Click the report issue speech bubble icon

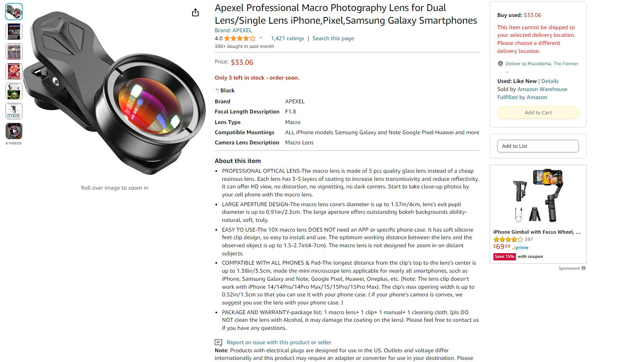click(218, 343)
